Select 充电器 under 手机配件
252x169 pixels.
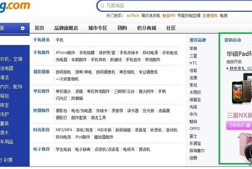pyautogui.click(x=62, y=60)
